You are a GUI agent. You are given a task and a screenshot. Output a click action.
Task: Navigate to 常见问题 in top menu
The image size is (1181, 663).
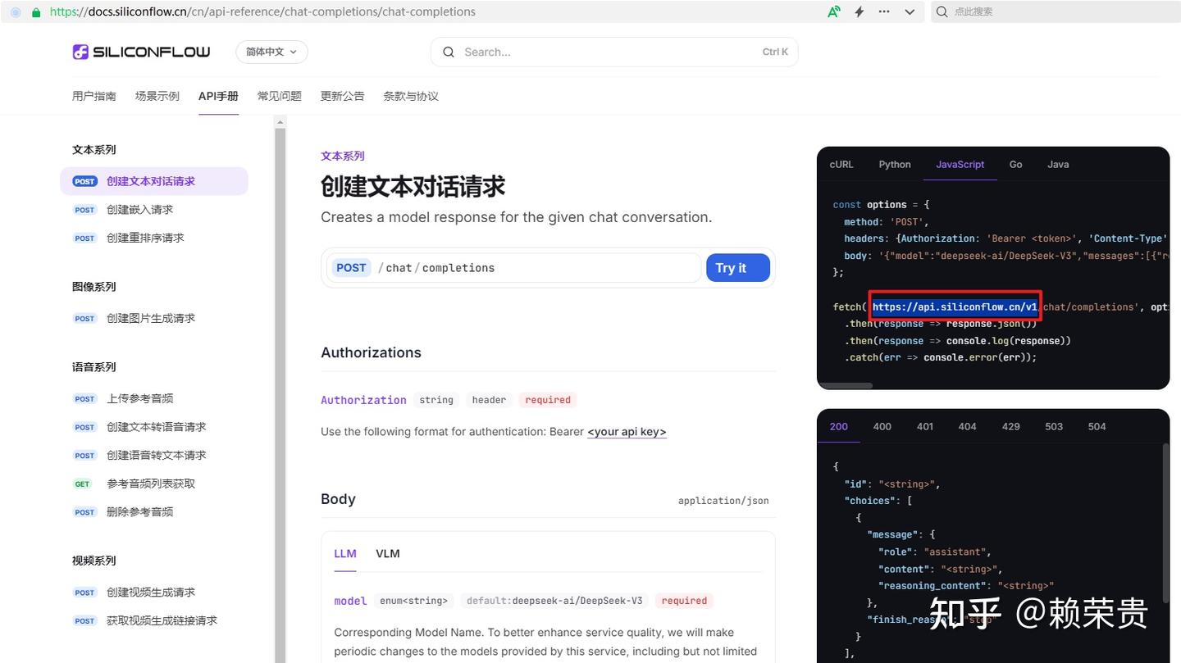coord(279,95)
